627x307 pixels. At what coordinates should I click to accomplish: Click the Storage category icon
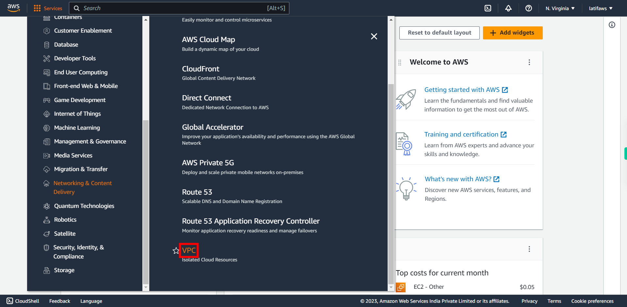(47, 270)
